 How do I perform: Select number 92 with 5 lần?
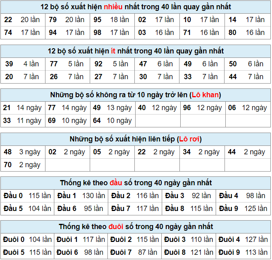click(x=112, y=64)
